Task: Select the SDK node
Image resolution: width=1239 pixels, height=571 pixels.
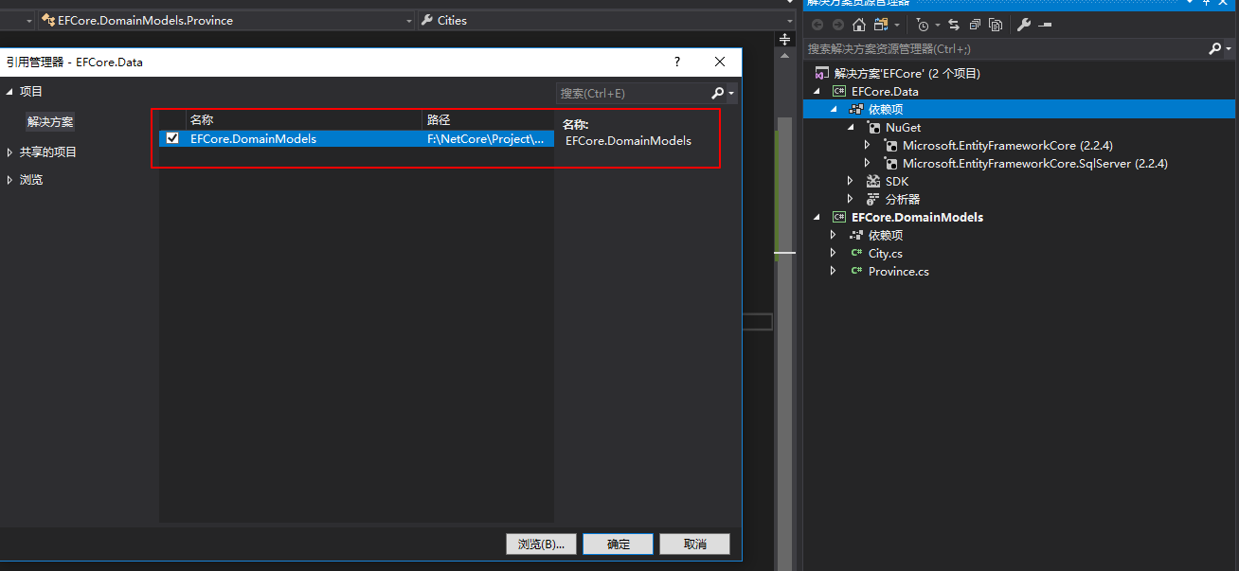Action: point(896,181)
